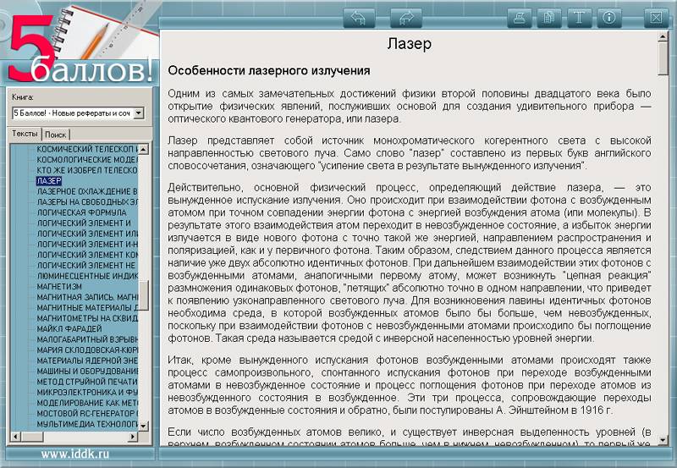Open МАГНЕТИЗМ entry
The height and width of the screenshot is (468, 677).
click(x=59, y=286)
